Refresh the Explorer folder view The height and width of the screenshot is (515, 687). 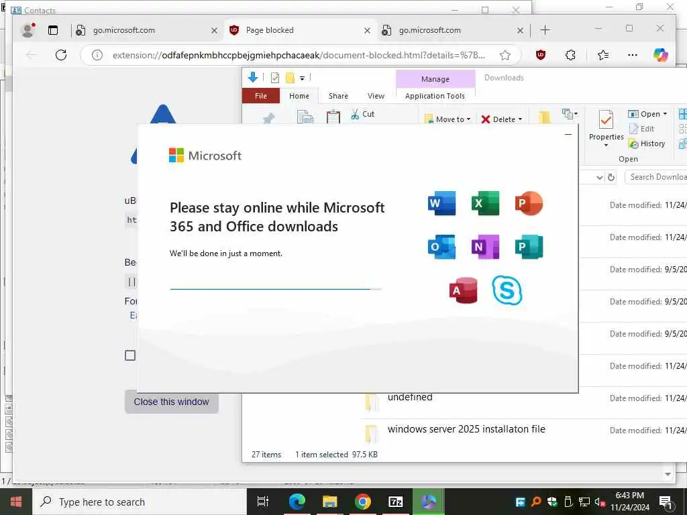point(611,177)
